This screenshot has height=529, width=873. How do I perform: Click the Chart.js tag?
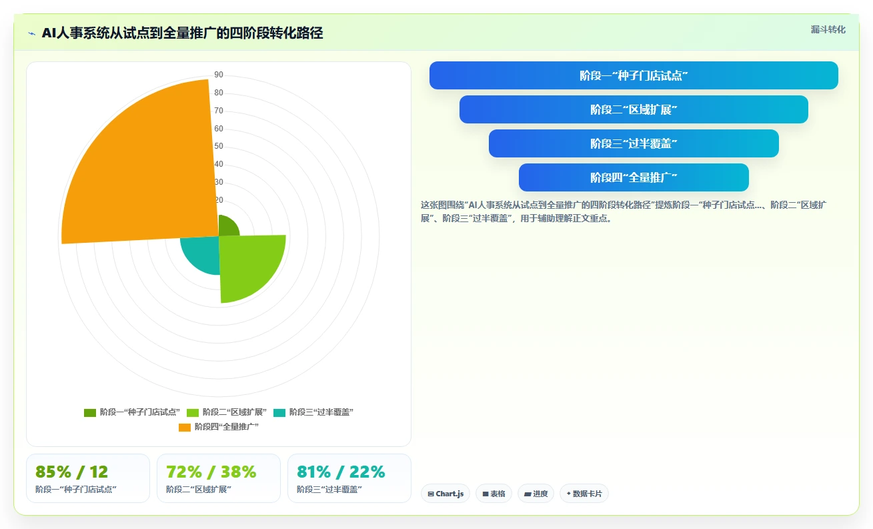pos(446,494)
